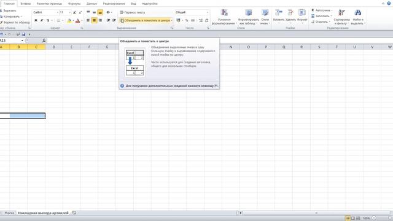The width and height of the screenshot is (393, 221).
Task: Select column header D
Action: [x=54, y=47]
